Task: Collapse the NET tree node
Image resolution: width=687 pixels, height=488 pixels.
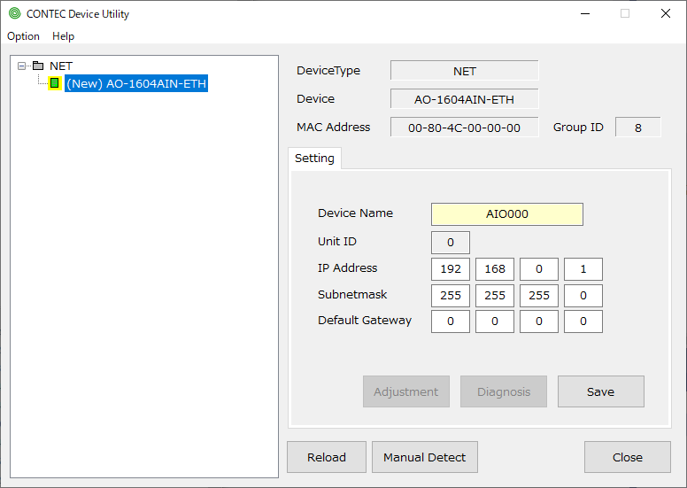Action: (x=22, y=66)
